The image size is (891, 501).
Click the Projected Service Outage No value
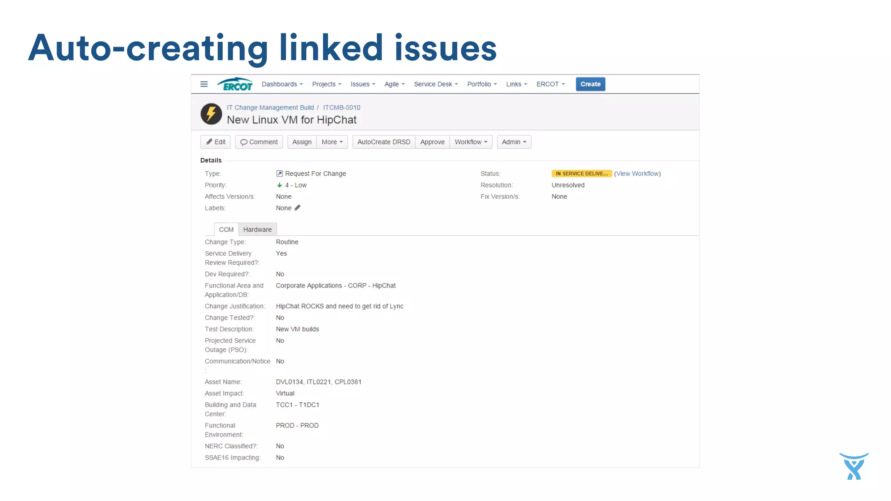click(x=280, y=341)
